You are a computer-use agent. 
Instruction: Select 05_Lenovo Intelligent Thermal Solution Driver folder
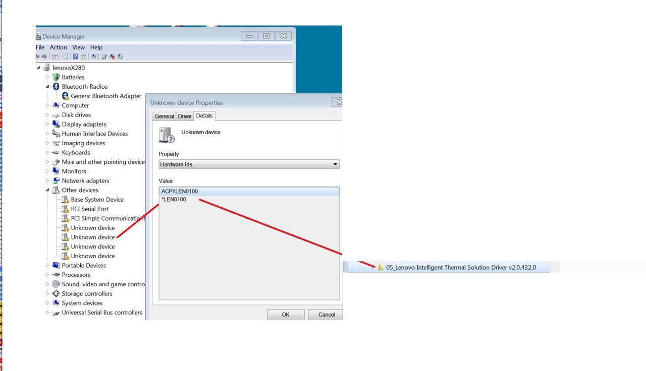pyautogui.click(x=461, y=268)
